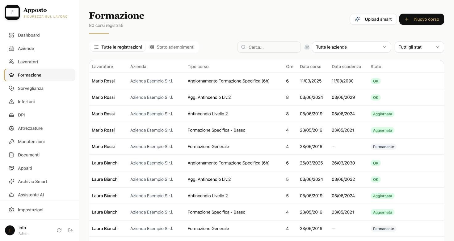
Task: Click the Attrezzature gear icon
Action: (11, 128)
